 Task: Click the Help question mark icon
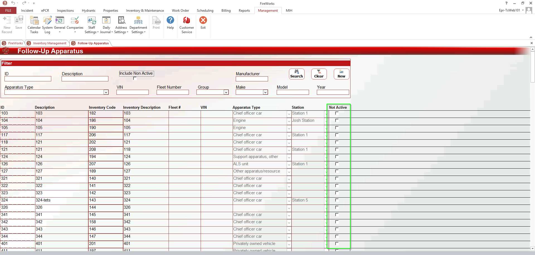pyautogui.click(x=170, y=20)
